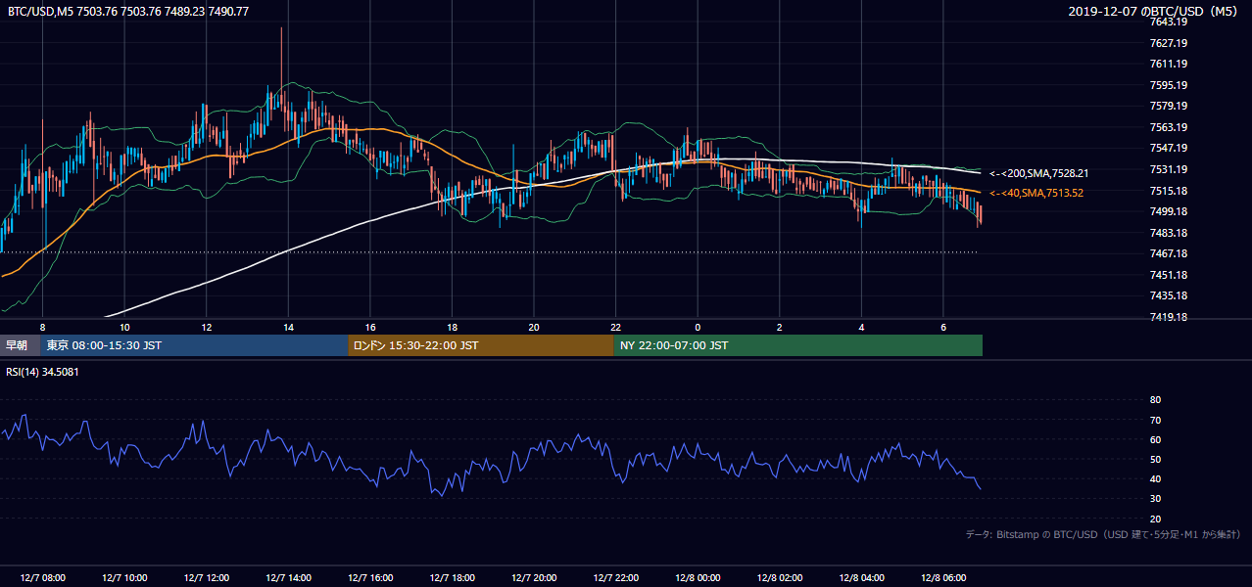Click the RSI(14) 34.5081 indicator label
1252x587 pixels.
[x=43, y=372]
